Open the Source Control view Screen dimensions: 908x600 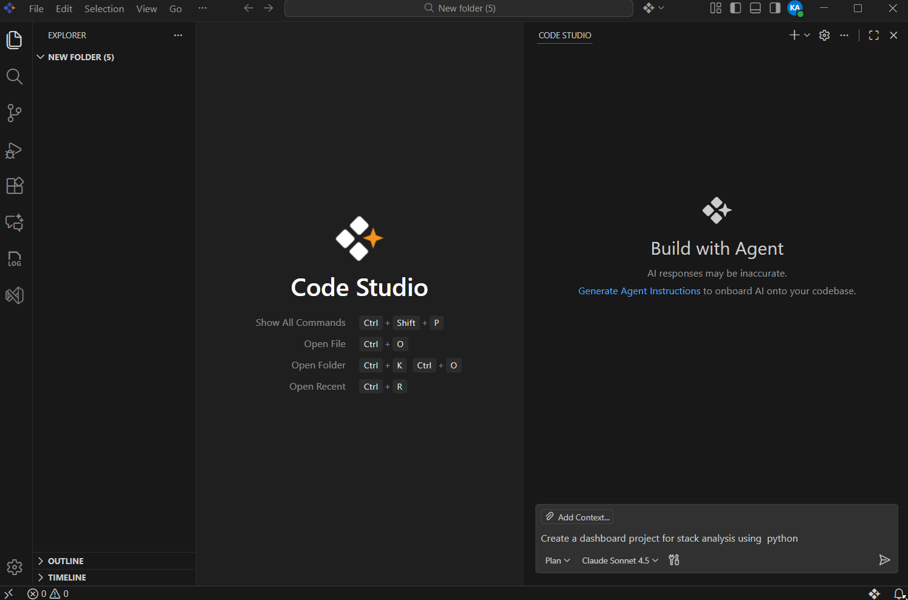[14, 113]
